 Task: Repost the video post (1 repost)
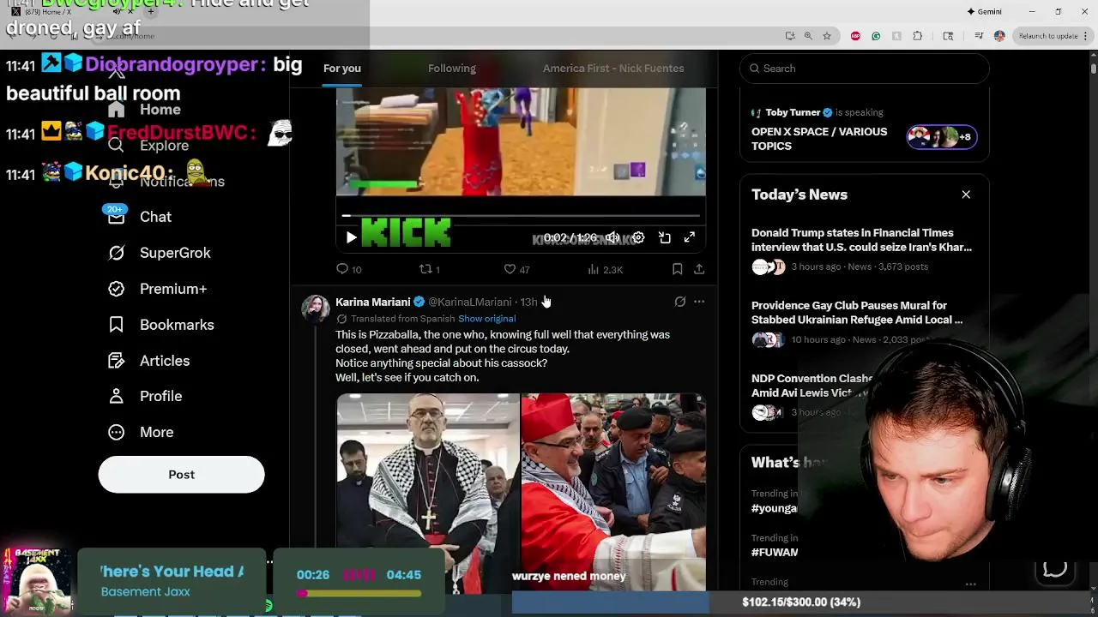point(429,269)
